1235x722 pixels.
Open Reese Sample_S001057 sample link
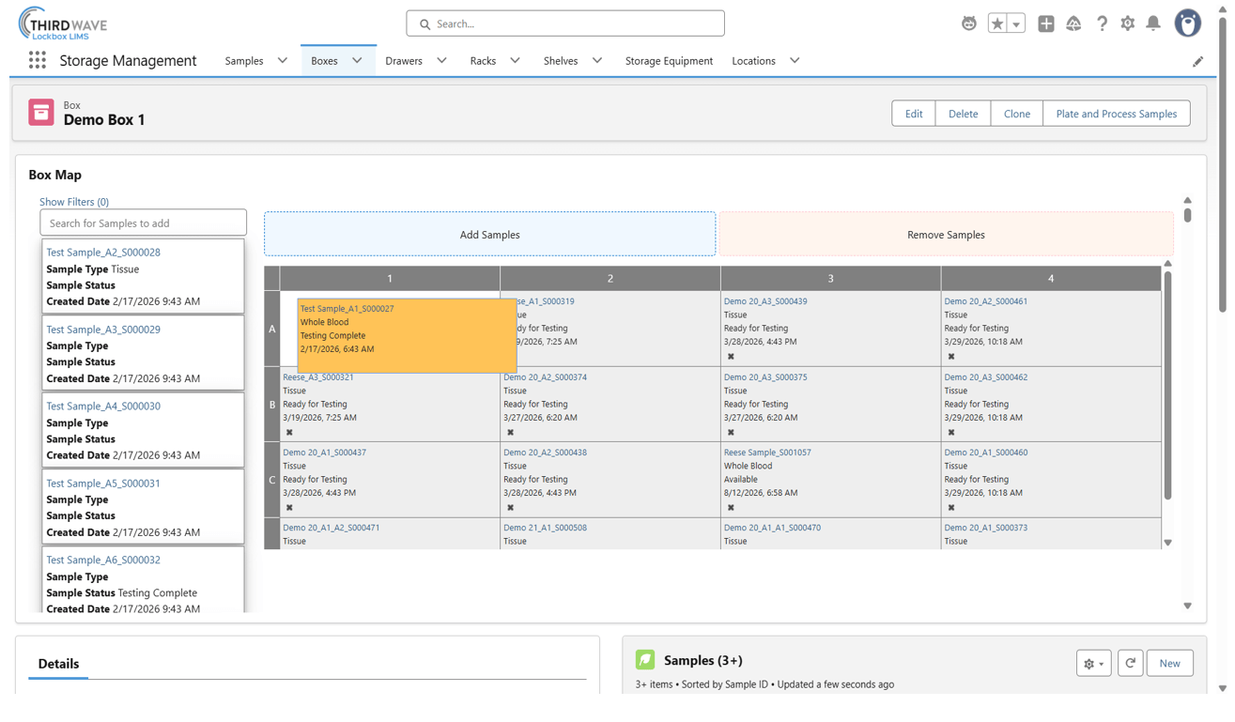[767, 453]
